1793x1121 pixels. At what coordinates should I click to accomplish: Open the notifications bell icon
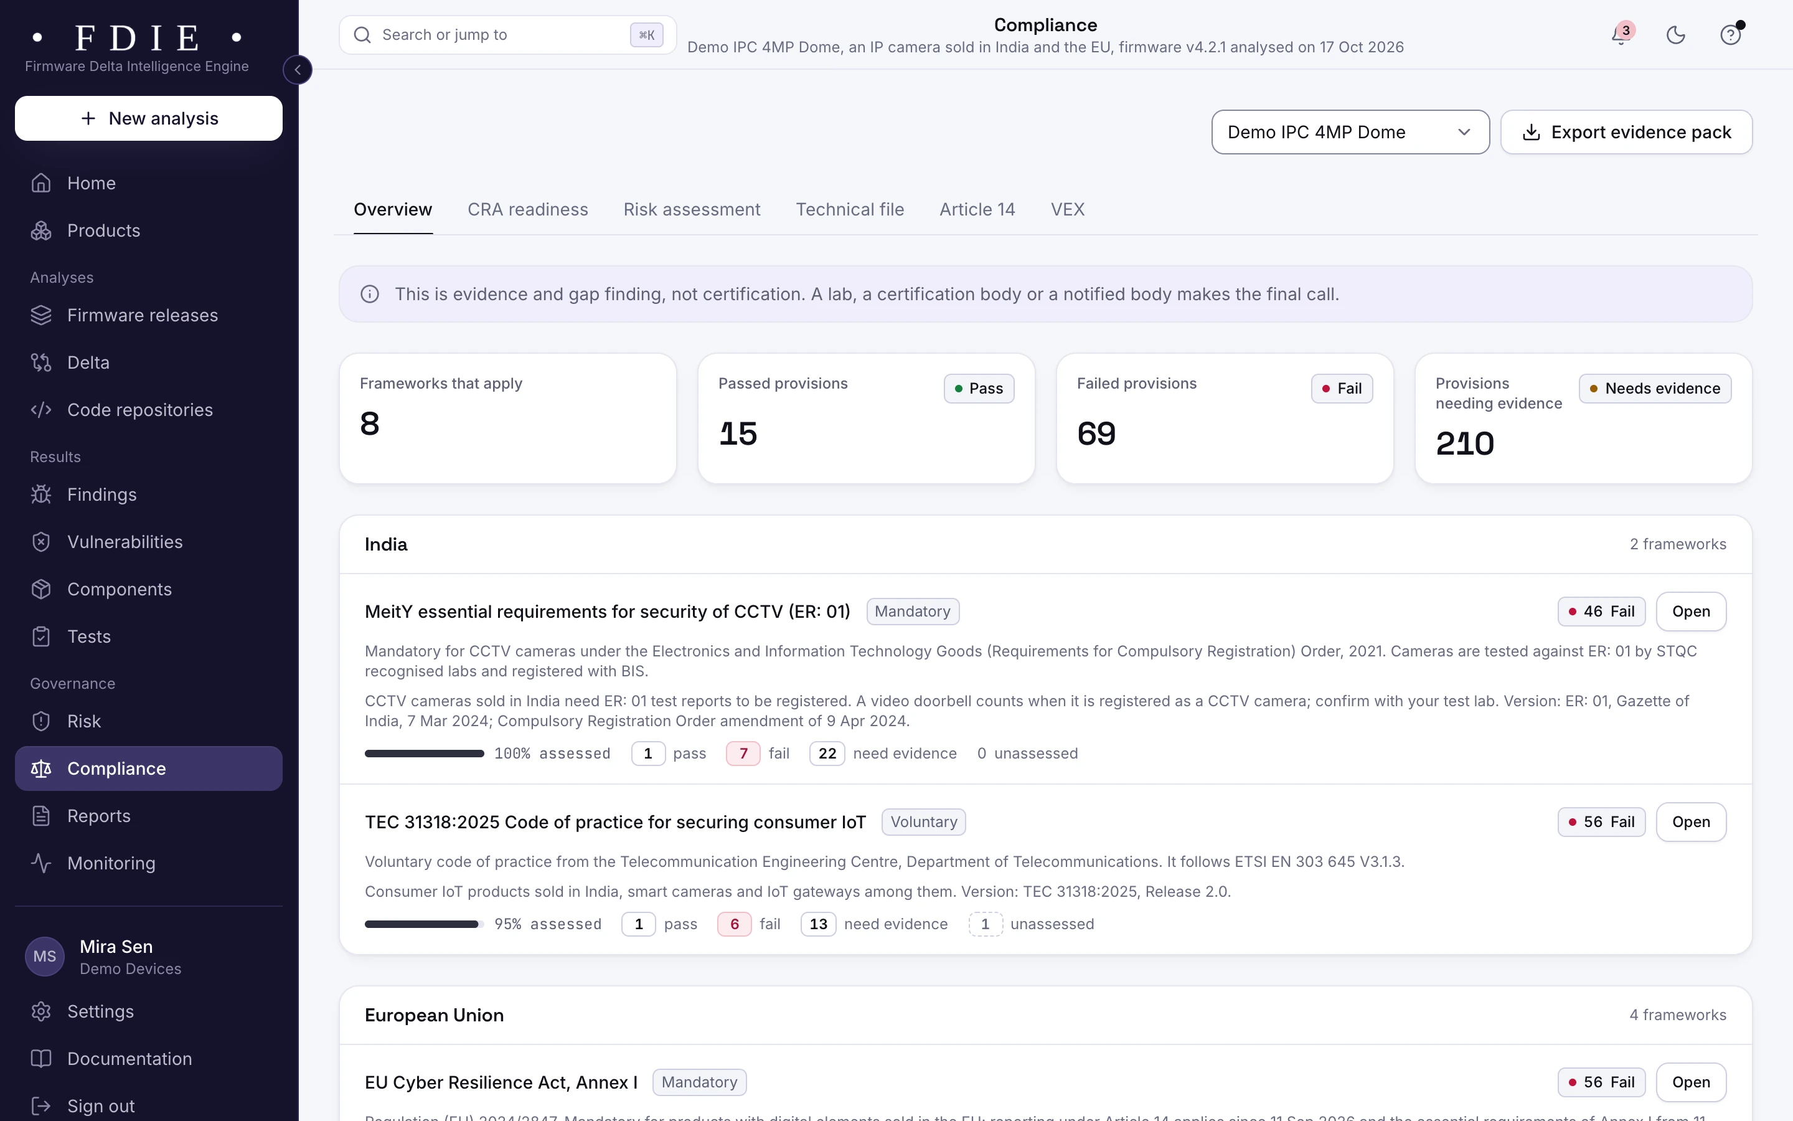click(1621, 35)
